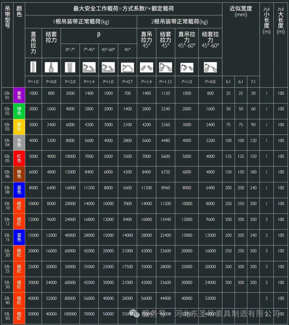The image size is (289, 325).
Task: Click the 6:1 ratio sub-header
Action: point(241,82)
